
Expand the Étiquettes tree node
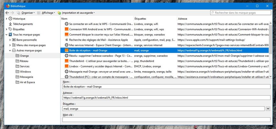point(7,29)
